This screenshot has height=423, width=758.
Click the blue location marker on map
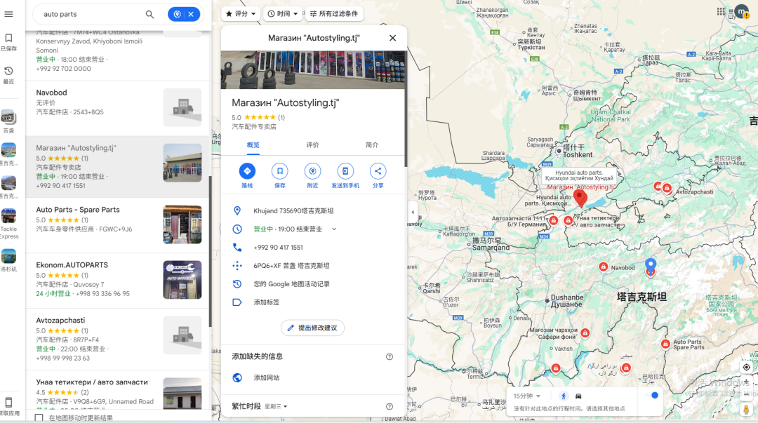click(x=651, y=264)
